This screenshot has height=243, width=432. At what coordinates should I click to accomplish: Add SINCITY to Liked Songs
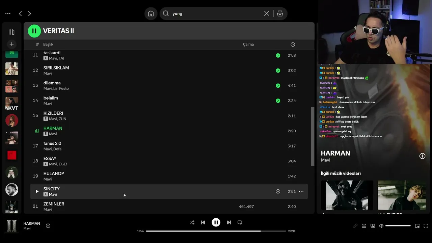[278, 191]
